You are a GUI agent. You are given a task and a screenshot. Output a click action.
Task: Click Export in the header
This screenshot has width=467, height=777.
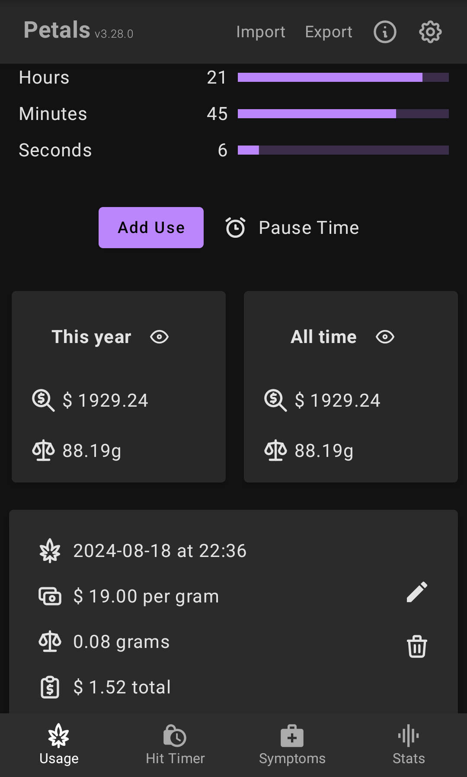click(x=329, y=32)
